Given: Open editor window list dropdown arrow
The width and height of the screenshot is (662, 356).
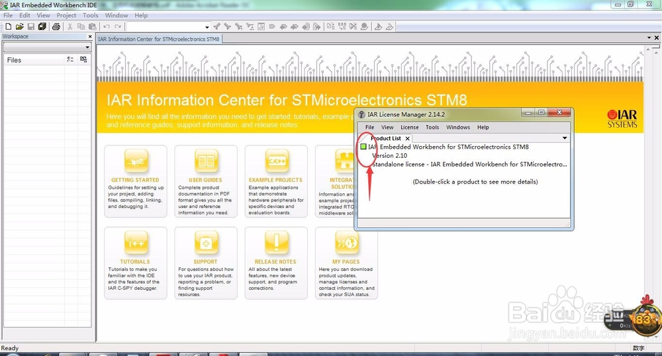Looking at the screenshot, I should coord(649,38).
